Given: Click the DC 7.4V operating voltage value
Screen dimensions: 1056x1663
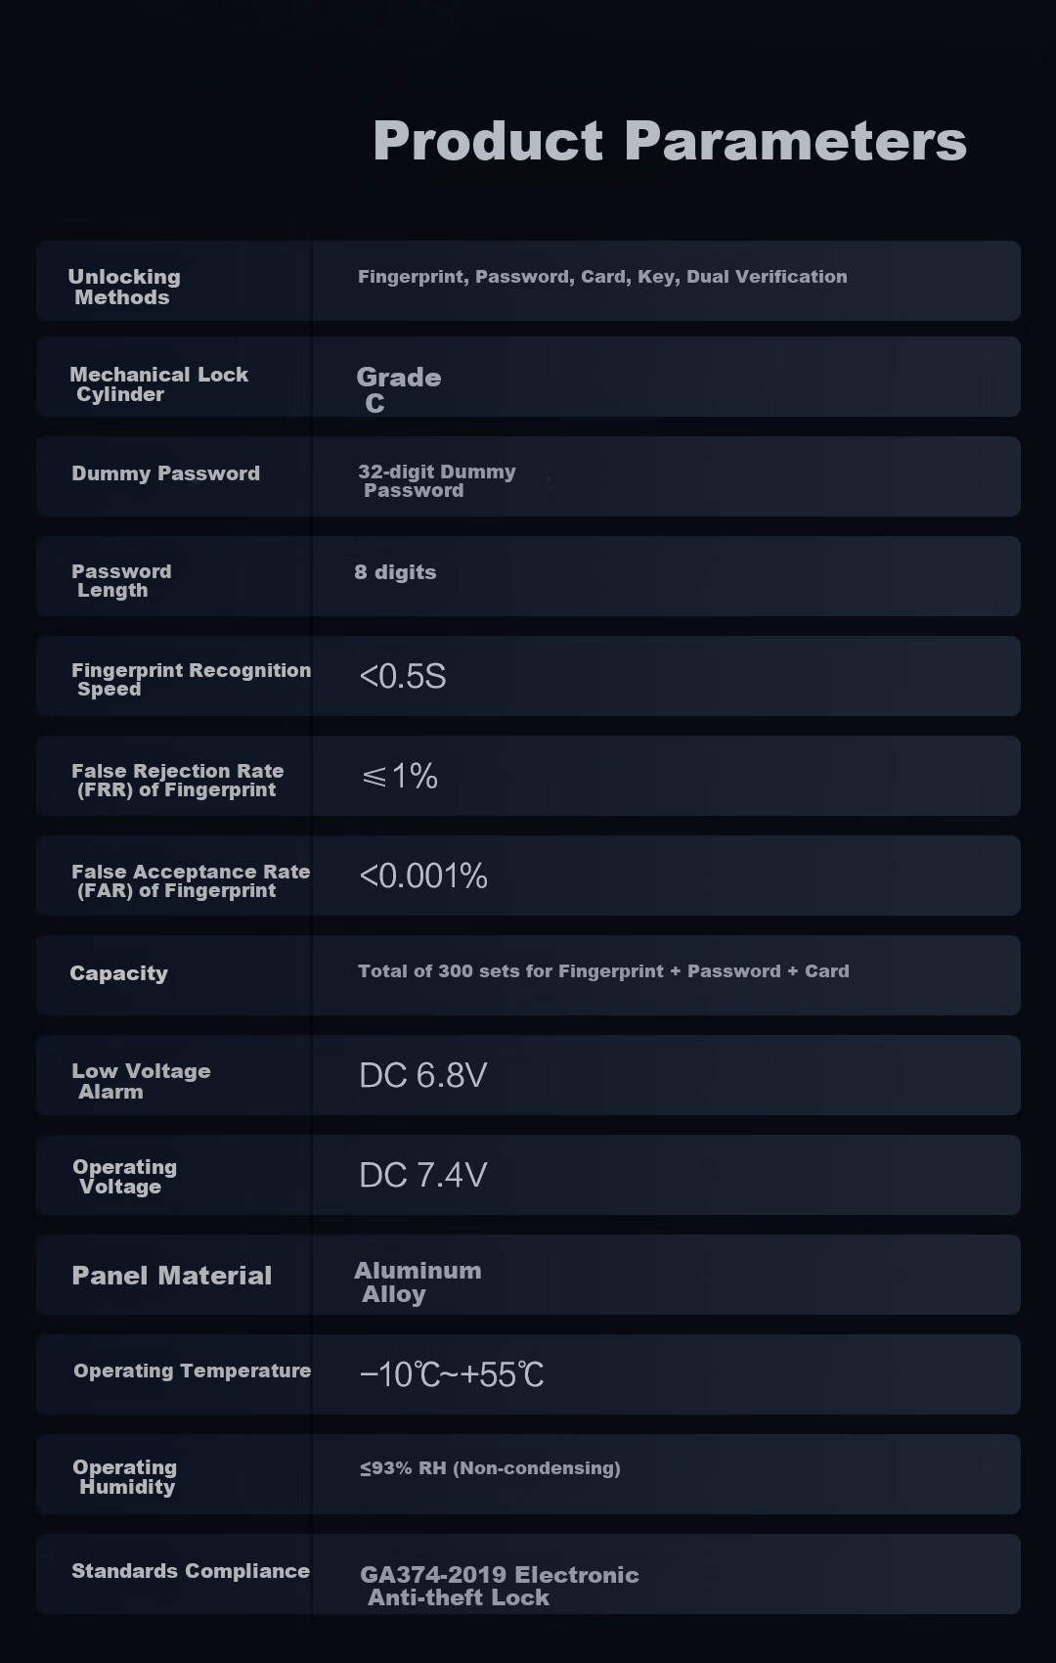Looking at the screenshot, I should pos(423,1175).
